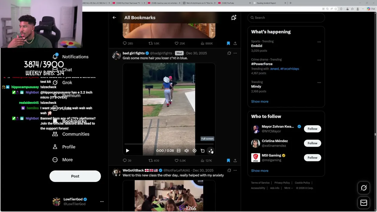Screen dimensions: 377x212
Task: Open more options for Mindy trend
Action: pos(319,83)
